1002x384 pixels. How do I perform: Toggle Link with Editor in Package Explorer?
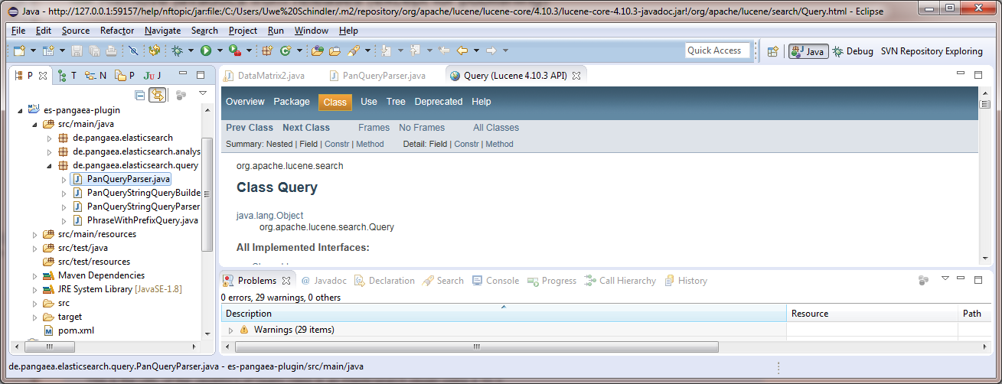click(x=157, y=96)
